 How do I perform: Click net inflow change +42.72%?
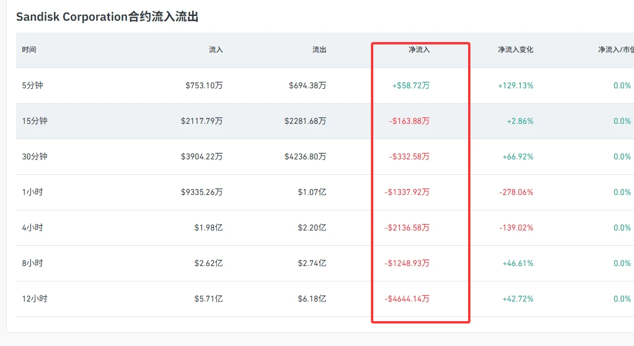coord(518,299)
